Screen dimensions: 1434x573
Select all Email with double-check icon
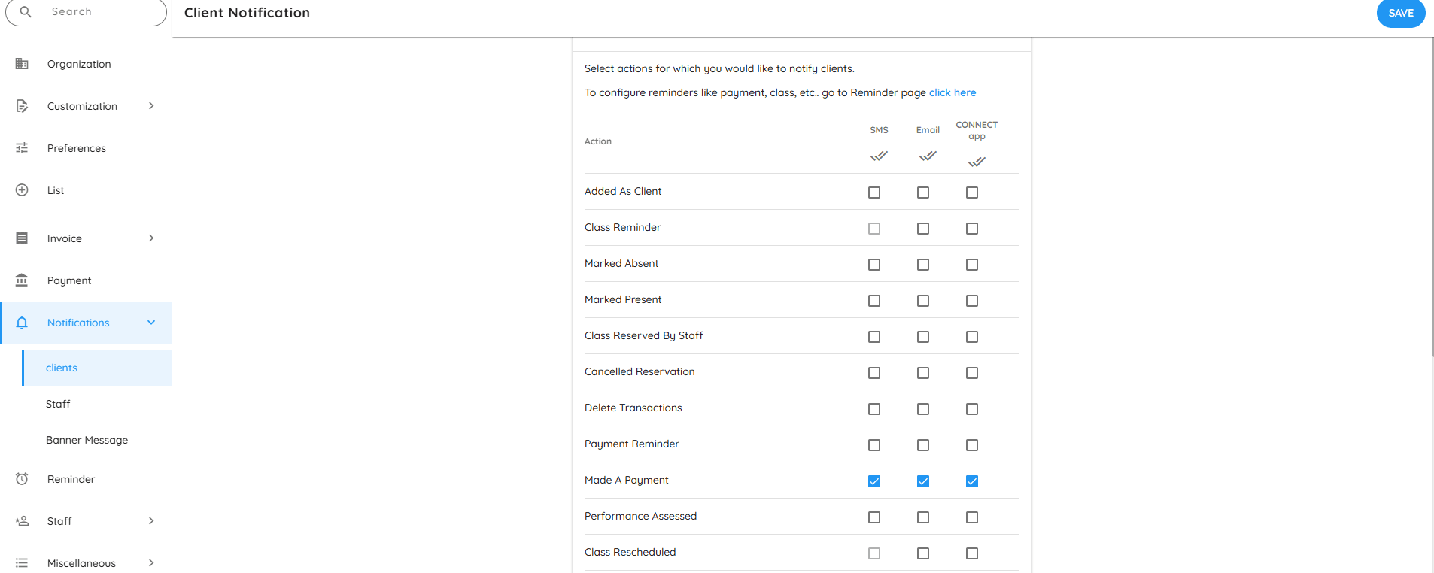(x=928, y=156)
